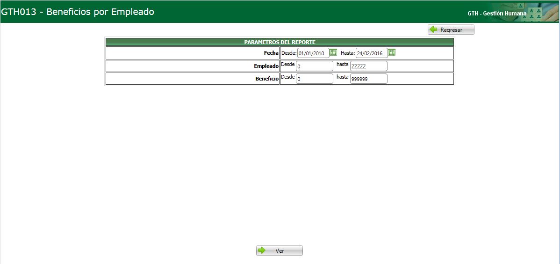Select the Beneficio Desde input field
This screenshot has width=560, height=264.
tap(315, 79)
